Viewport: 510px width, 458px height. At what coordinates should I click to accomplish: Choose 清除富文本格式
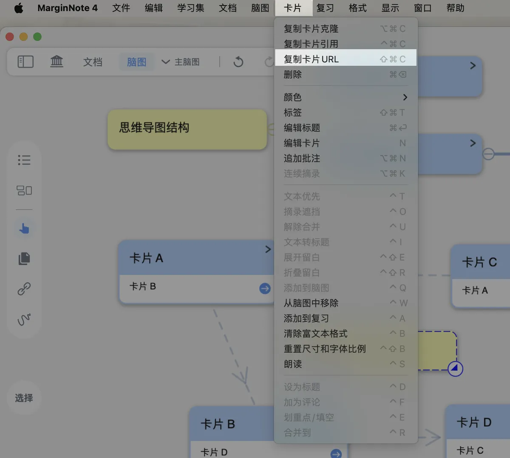point(346,334)
